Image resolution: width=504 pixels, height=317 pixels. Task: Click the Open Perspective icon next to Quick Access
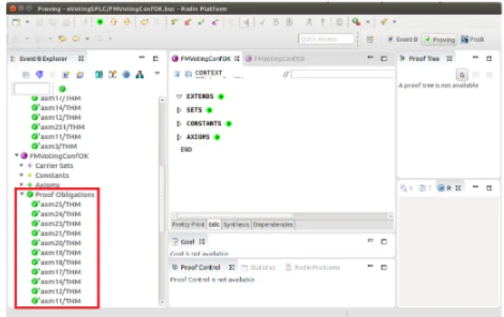[370, 39]
